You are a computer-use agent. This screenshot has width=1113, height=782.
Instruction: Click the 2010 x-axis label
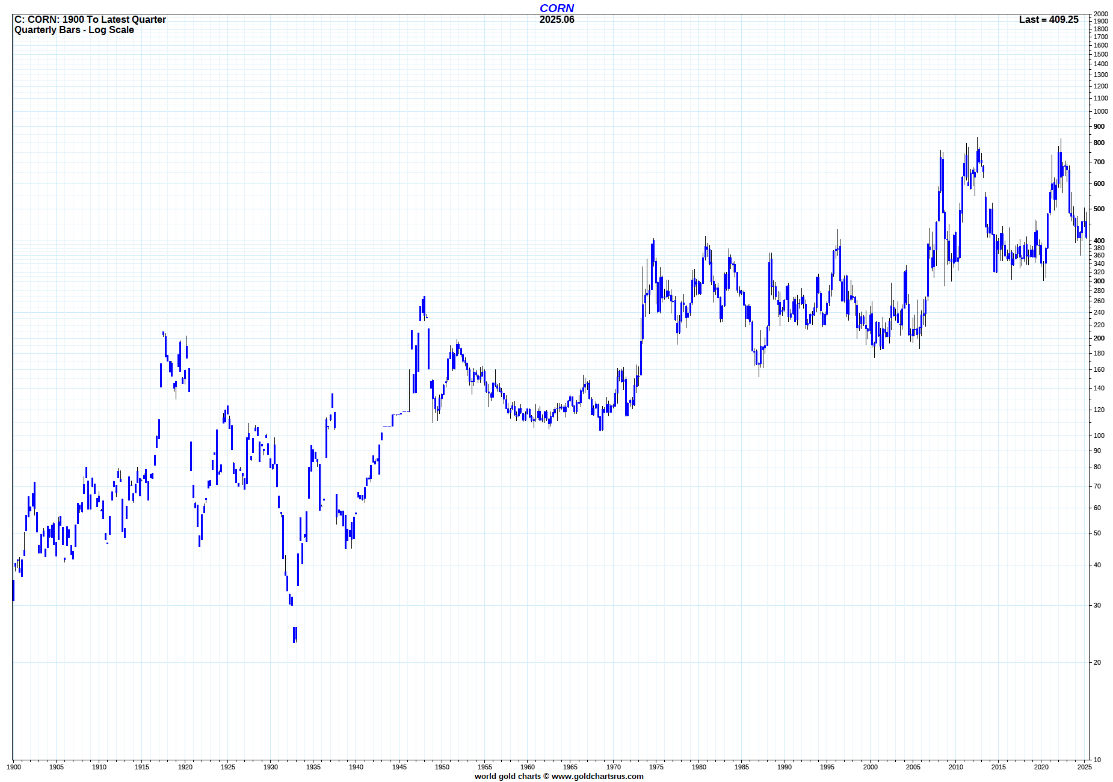pyautogui.click(x=956, y=767)
